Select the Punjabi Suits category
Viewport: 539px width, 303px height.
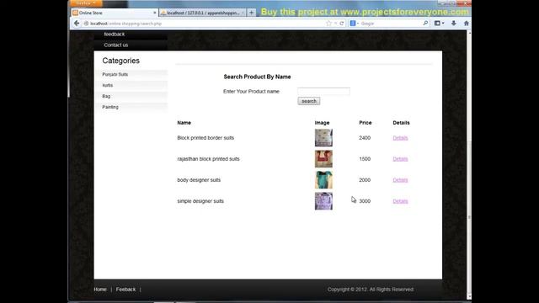(115, 74)
